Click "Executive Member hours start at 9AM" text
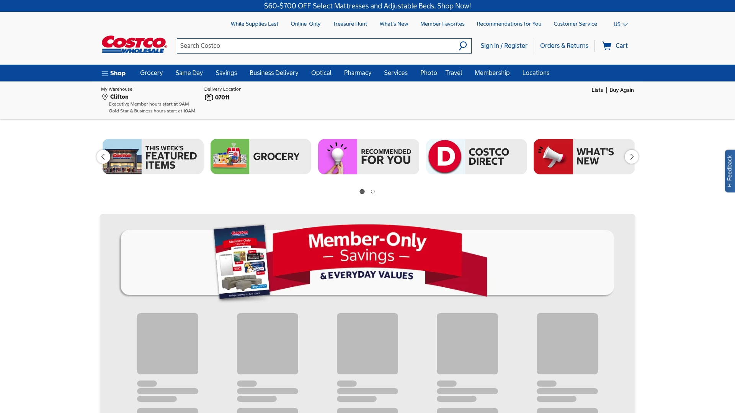735x413 pixels. tap(149, 104)
